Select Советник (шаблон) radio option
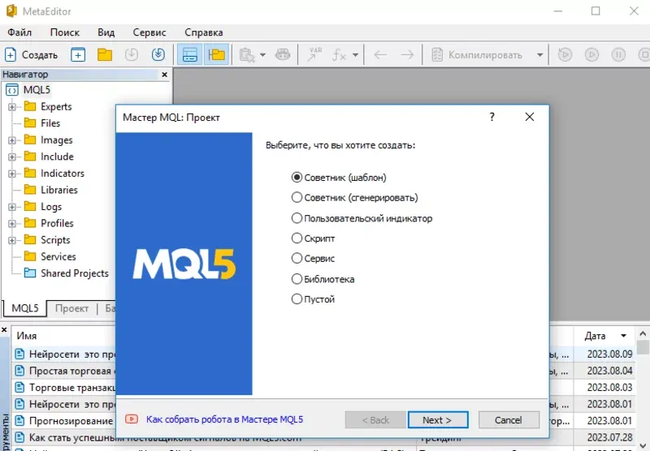The image size is (650, 451). pyautogui.click(x=339, y=178)
